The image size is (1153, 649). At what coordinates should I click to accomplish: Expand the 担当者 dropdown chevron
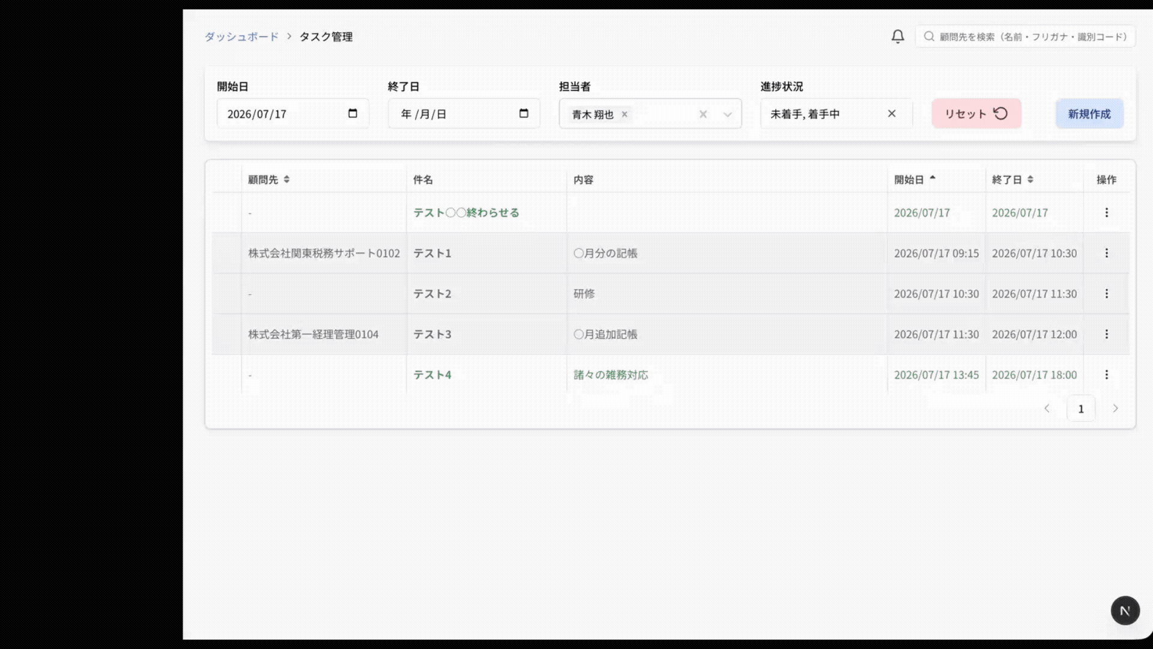click(x=728, y=114)
